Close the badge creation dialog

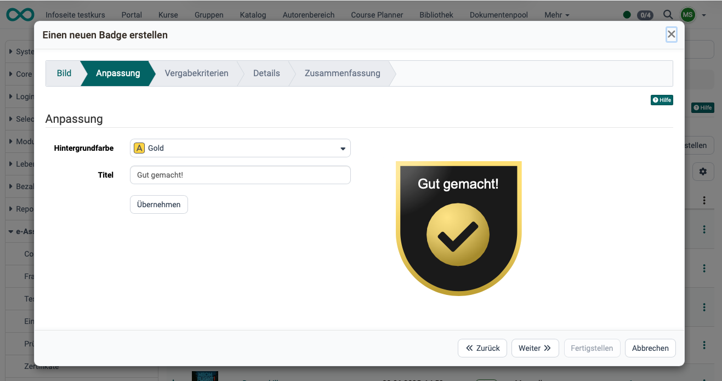click(x=672, y=35)
